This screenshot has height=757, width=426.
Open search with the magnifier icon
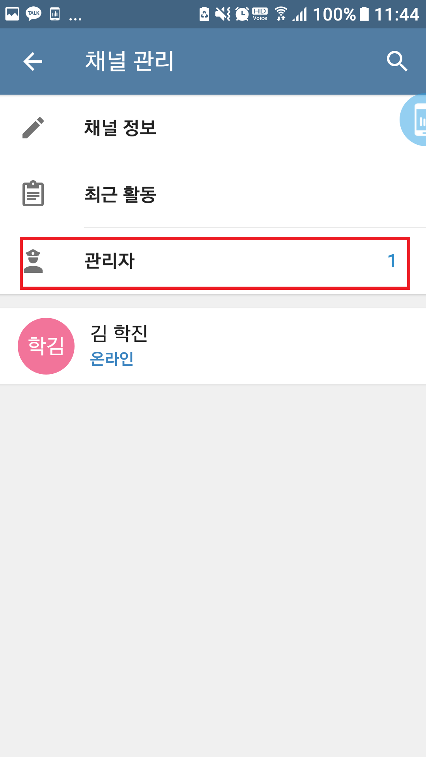(x=397, y=62)
